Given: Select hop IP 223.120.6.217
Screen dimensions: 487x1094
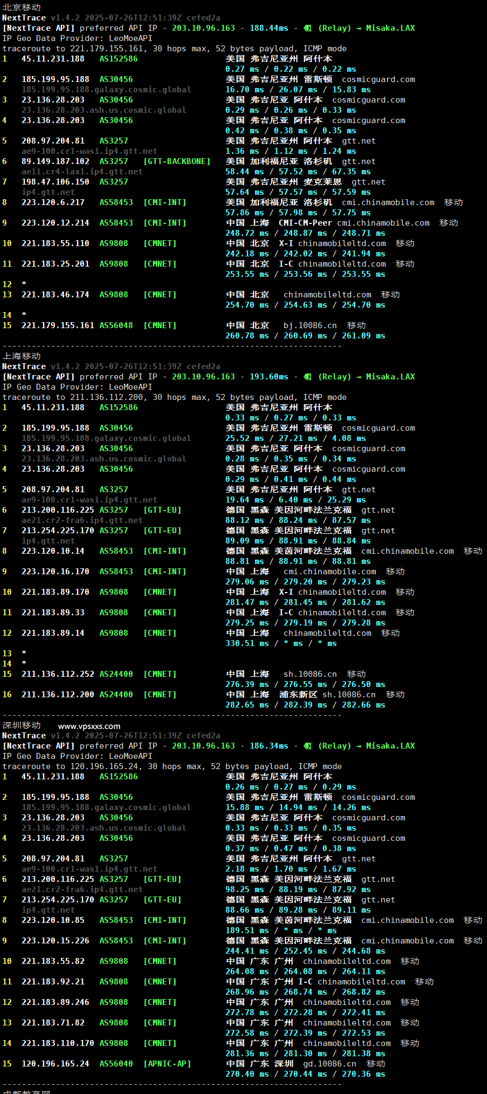Looking at the screenshot, I should (x=53, y=202).
